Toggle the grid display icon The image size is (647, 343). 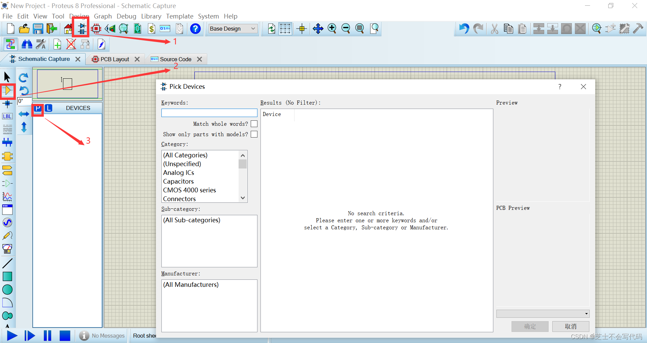click(285, 29)
